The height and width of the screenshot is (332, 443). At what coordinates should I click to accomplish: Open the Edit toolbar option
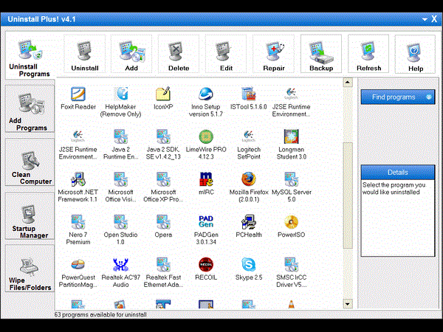point(225,54)
